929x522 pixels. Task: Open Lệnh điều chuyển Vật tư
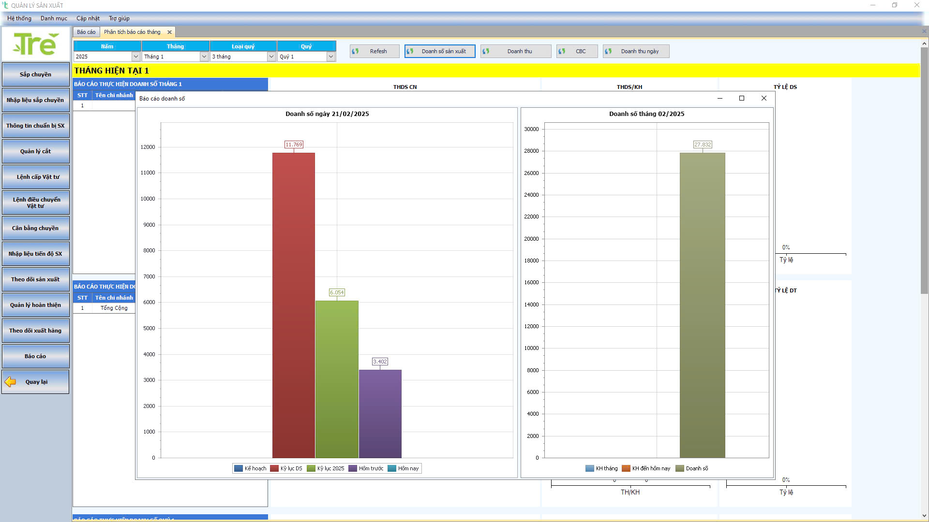coord(36,203)
